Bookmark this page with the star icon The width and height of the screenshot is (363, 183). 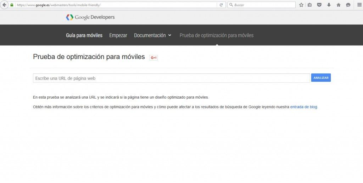point(301,5)
